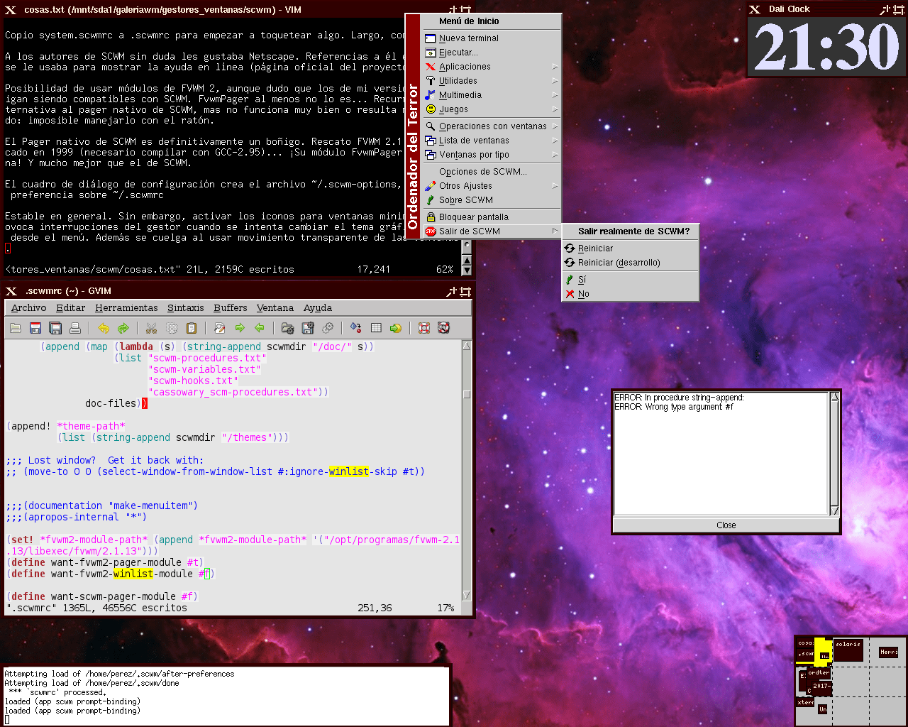
Task: Print the buffer from GVIM toolbar
Action: (75, 328)
